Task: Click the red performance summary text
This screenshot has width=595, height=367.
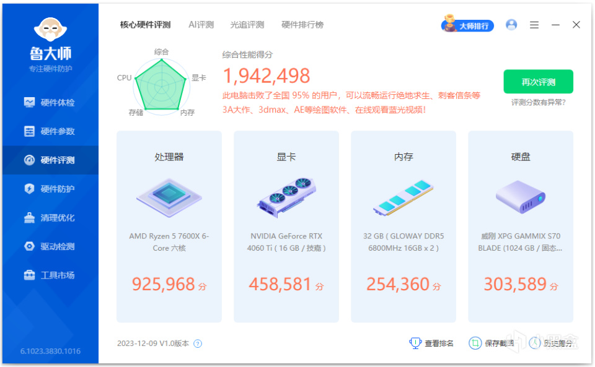Action: (x=351, y=103)
